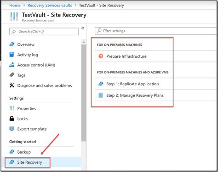This screenshot has width=218, height=172.
Task: Click the Backup cloud icon
Action: pyautogui.click(x=12, y=152)
